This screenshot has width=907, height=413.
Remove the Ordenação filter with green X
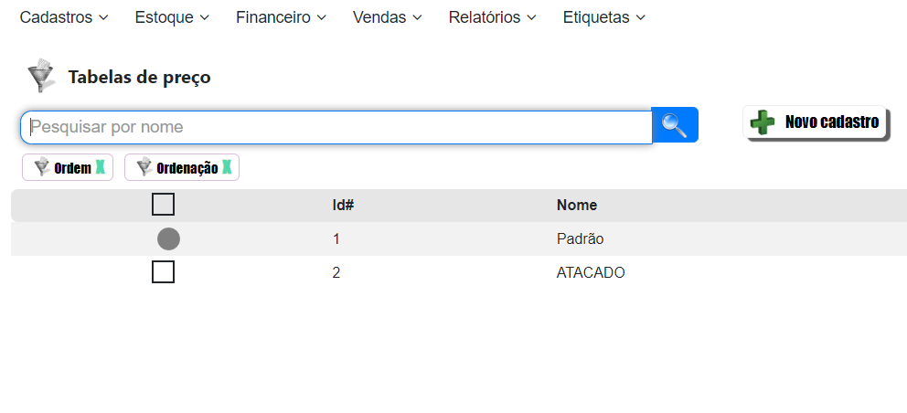coord(227,167)
